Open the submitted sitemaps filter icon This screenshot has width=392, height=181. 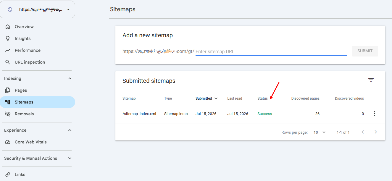tap(371, 80)
